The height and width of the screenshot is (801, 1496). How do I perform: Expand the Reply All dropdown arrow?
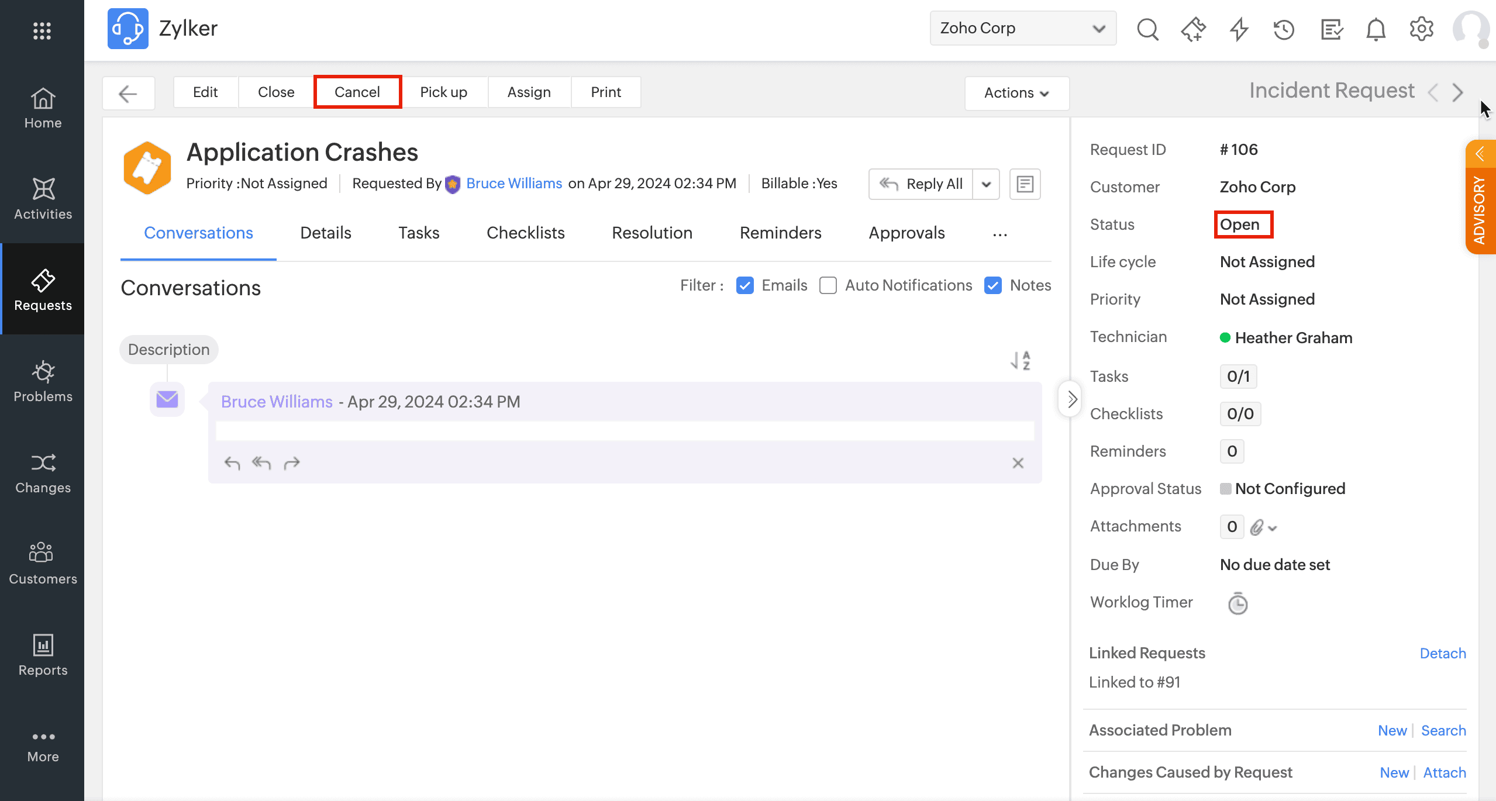[x=986, y=184]
